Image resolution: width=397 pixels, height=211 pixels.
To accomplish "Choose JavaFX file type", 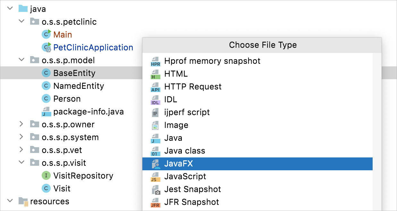I will (x=258, y=164).
